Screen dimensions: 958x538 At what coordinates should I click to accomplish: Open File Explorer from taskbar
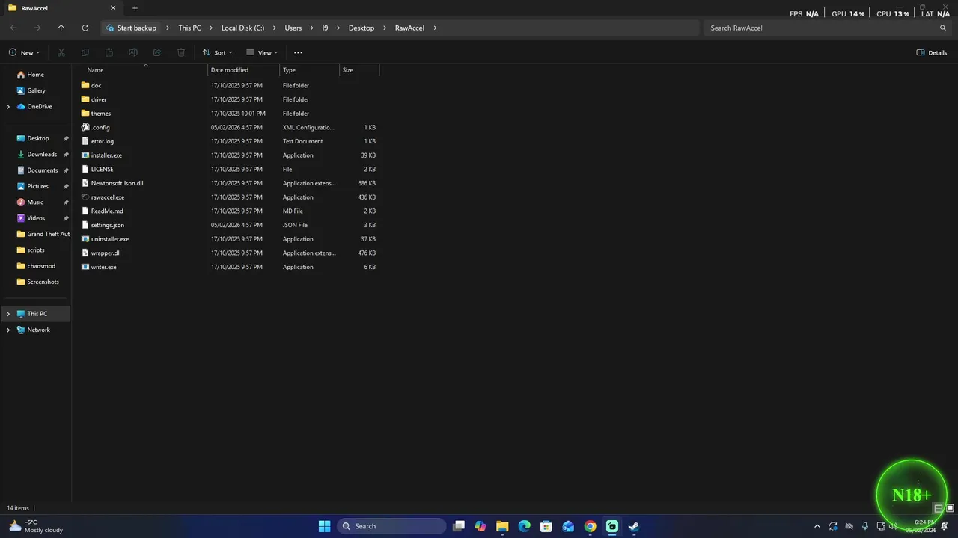coord(502,526)
